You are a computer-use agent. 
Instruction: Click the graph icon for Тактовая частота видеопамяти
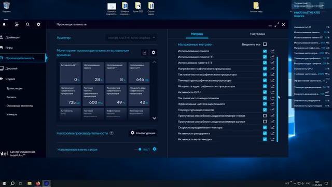272,98
